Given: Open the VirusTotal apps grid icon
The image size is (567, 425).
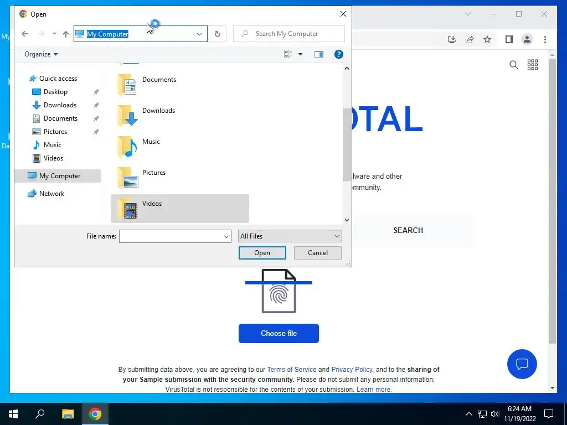Looking at the screenshot, I should click(x=532, y=65).
